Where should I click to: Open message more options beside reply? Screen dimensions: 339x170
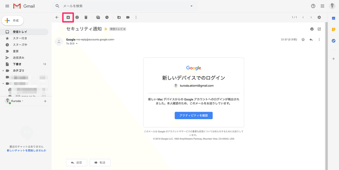(x=319, y=39)
